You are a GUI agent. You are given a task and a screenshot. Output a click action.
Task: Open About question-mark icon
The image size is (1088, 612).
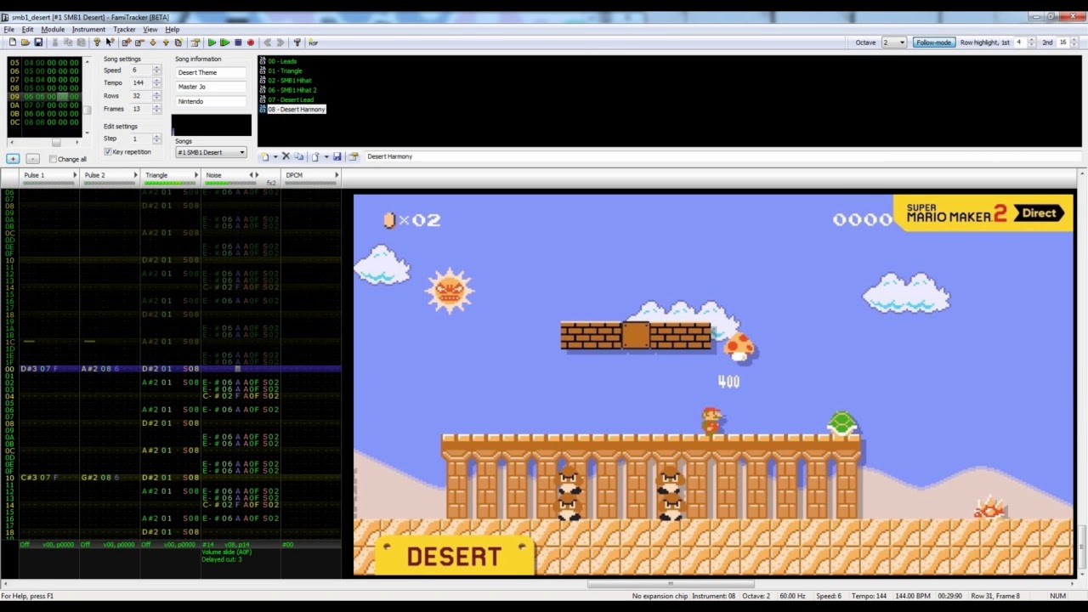[97, 42]
